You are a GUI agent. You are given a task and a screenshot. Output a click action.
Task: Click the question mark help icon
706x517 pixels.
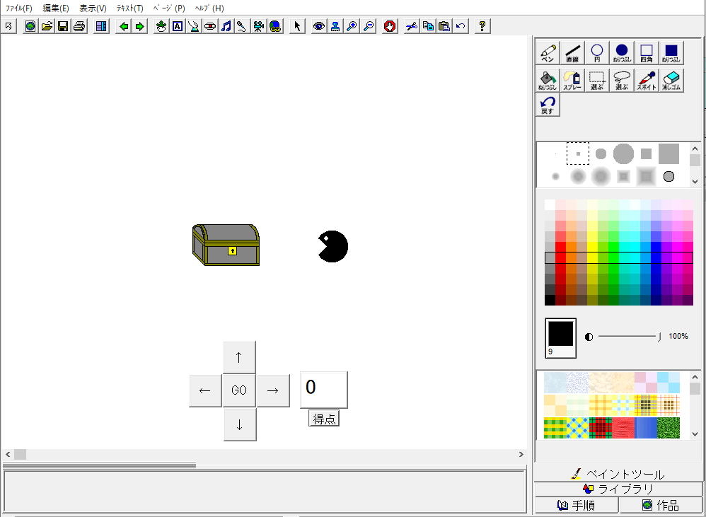click(482, 26)
